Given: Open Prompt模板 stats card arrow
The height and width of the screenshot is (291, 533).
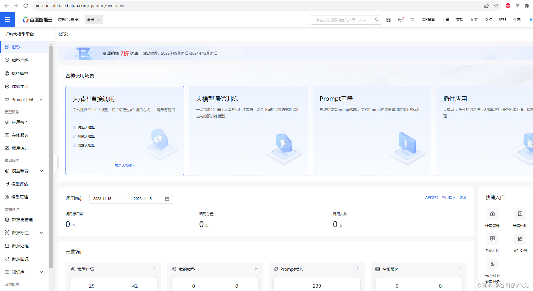Looking at the screenshot, I should pos(358,268).
